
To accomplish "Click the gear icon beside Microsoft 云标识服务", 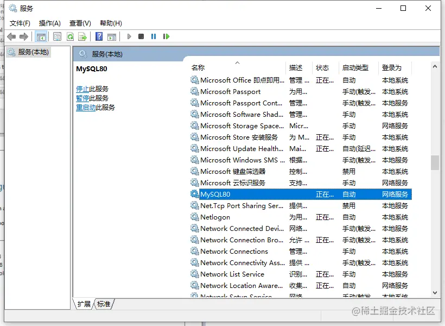I will (194, 183).
